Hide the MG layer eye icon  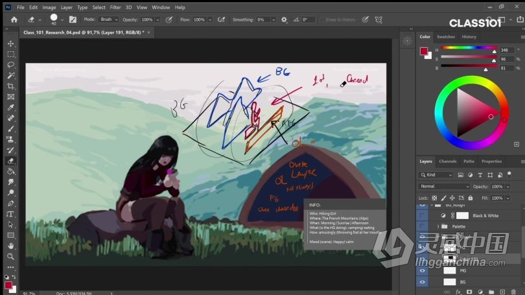click(x=422, y=270)
